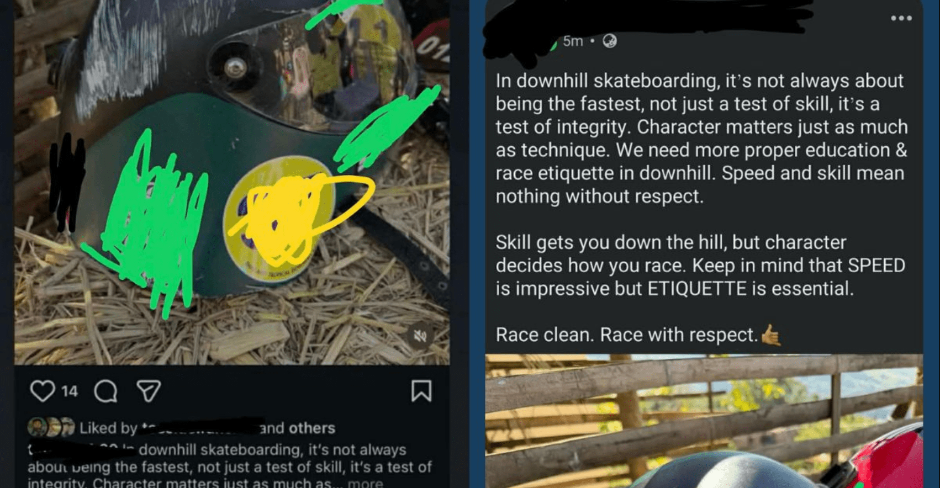Like the post with the heart icon
This screenshot has height=488, width=940.
[42, 391]
